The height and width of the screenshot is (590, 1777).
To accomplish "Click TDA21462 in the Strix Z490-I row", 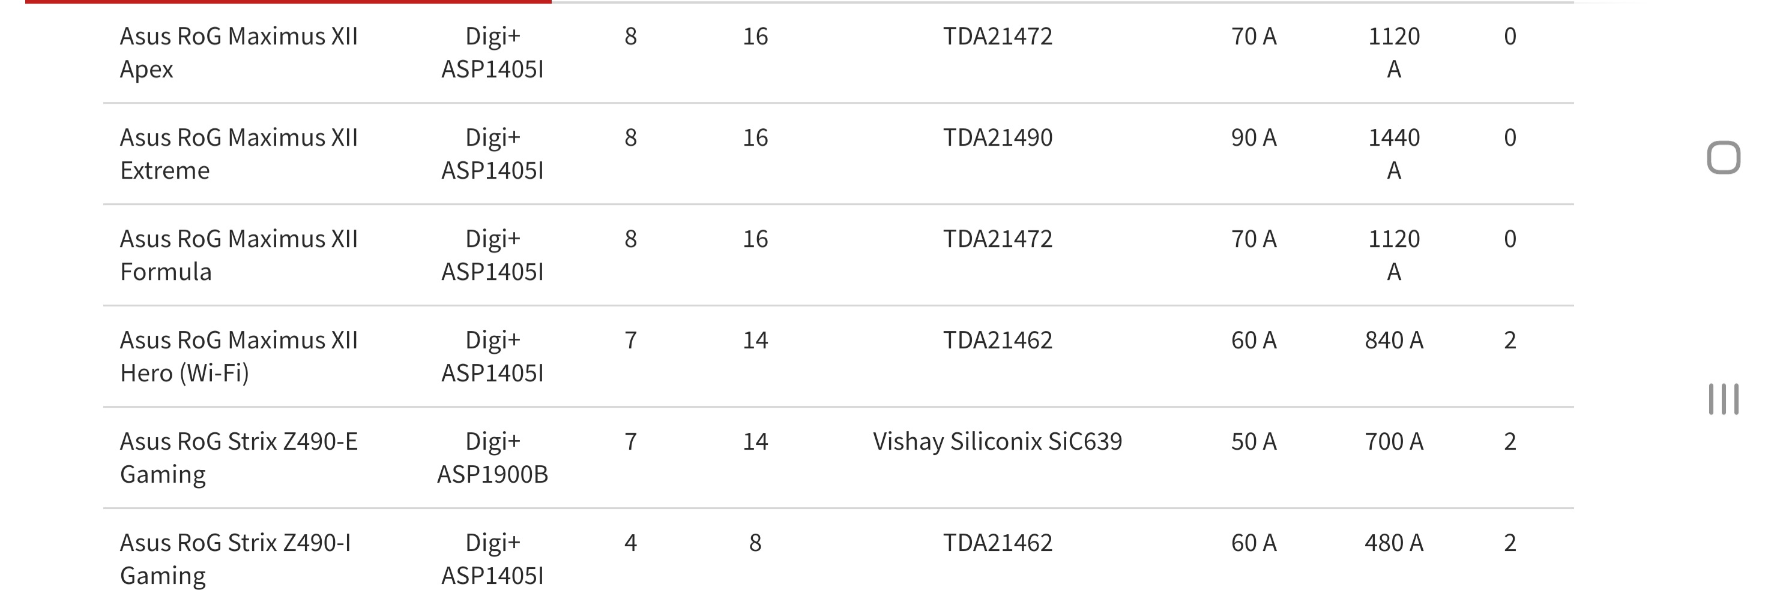I will coord(998,543).
